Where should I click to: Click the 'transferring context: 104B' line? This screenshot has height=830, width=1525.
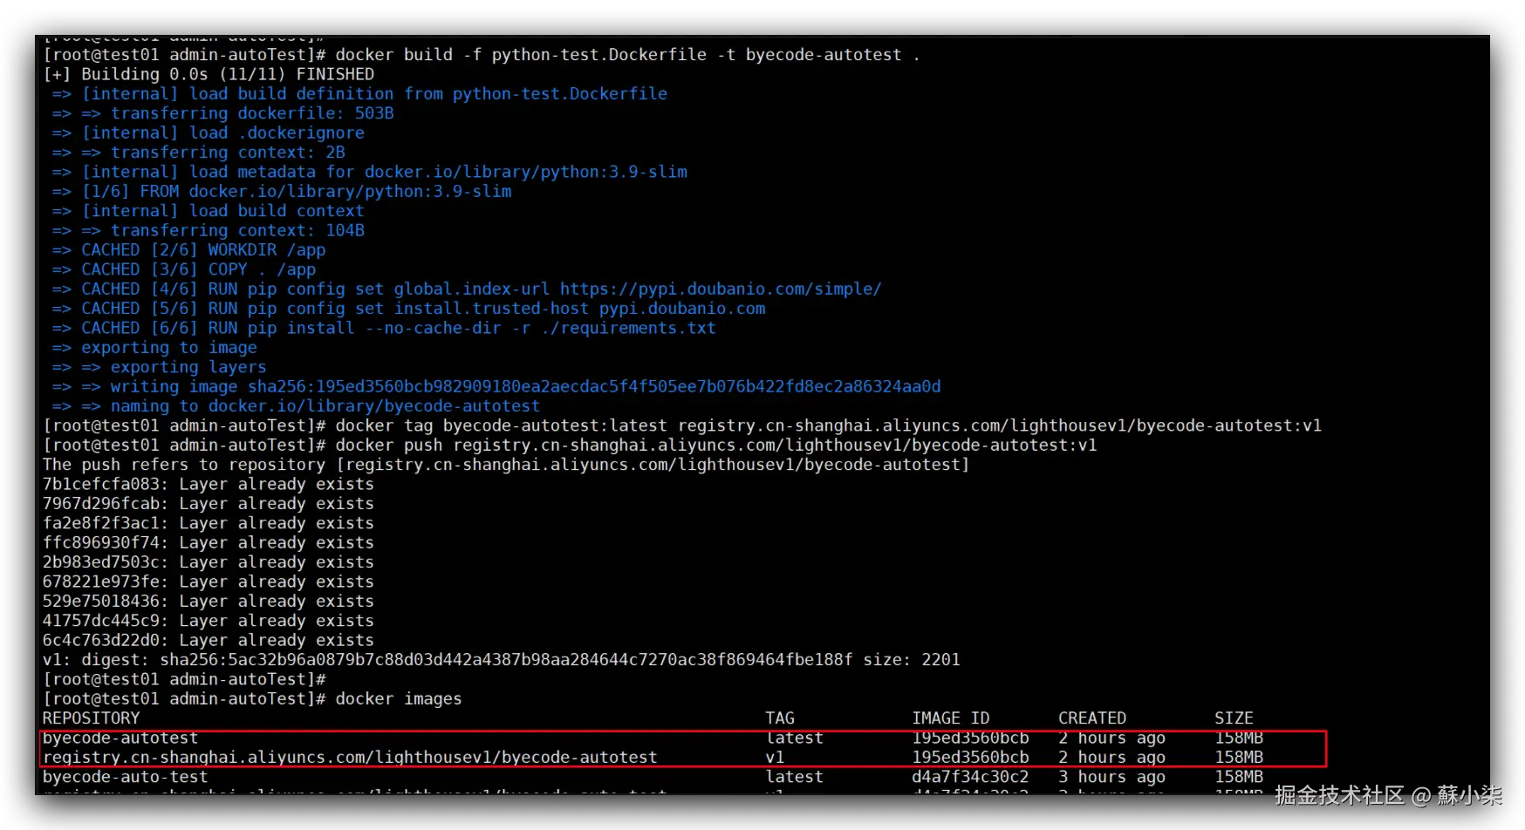[x=208, y=230]
